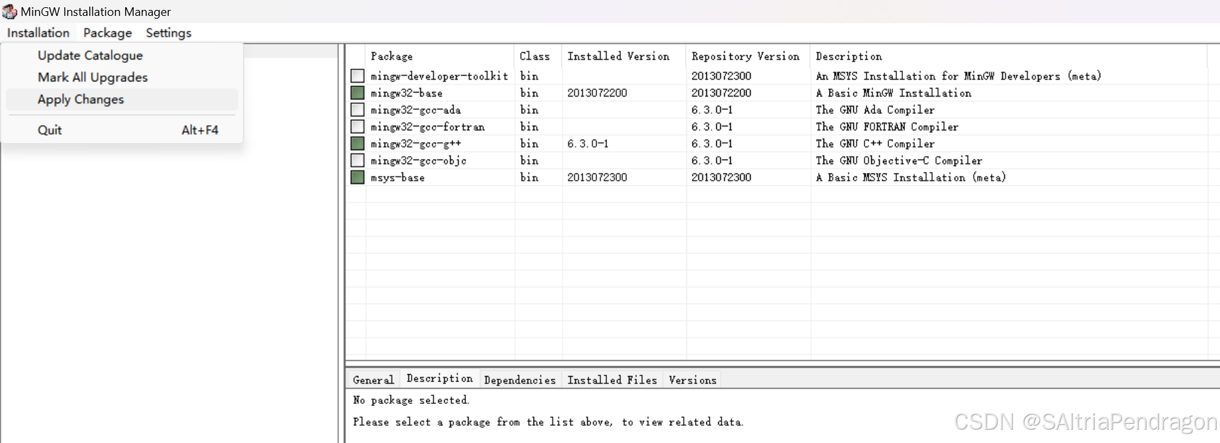Switch to the Dependencies tab

tap(520, 379)
